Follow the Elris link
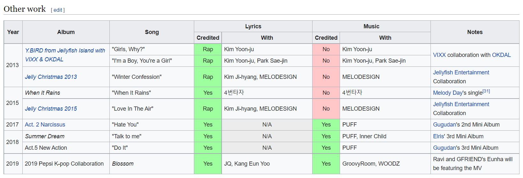Screen dimensions: 523x178 pyautogui.click(x=438, y=136)
